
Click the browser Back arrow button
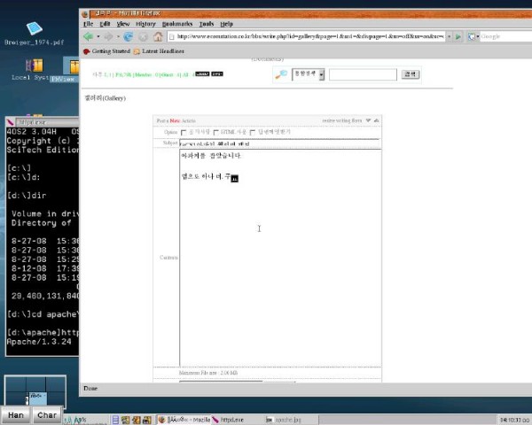(90, 36)
